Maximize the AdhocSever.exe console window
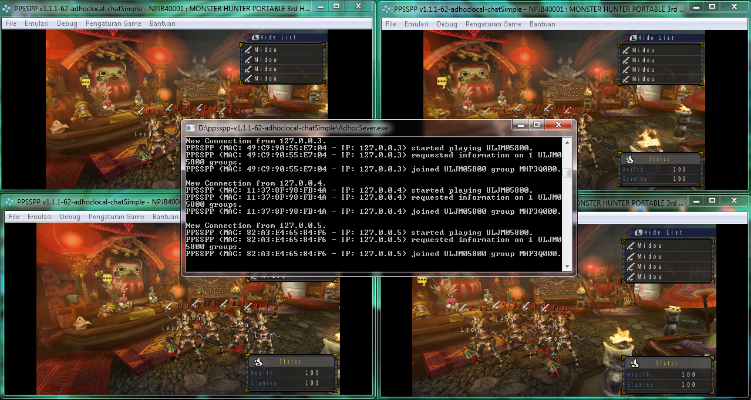The width and height of the screenshot is (751, 400). (x=536, y=125)
